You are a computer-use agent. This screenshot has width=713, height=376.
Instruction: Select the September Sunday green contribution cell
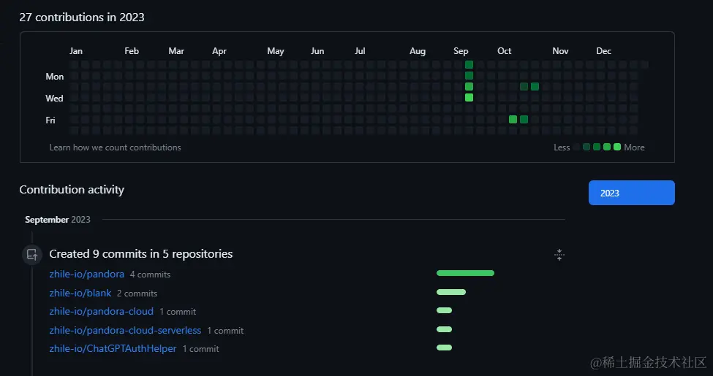469,65
